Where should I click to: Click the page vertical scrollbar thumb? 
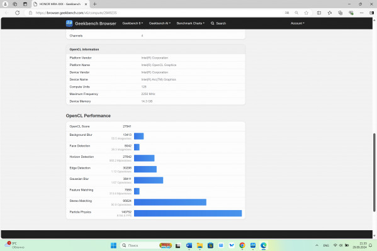pyautogui.click(x=374, y=172)
